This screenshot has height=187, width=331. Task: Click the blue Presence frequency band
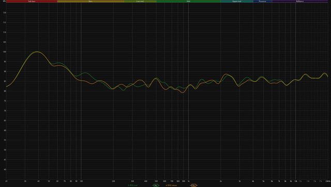[262, 1]
